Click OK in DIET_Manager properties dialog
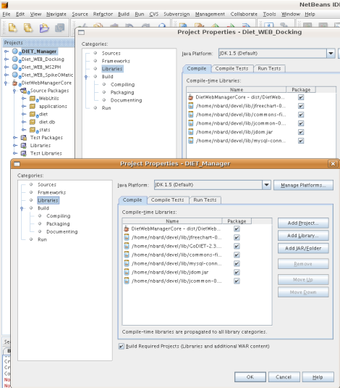The width and height of the screenshot is (340, 388). coord(250,377)
